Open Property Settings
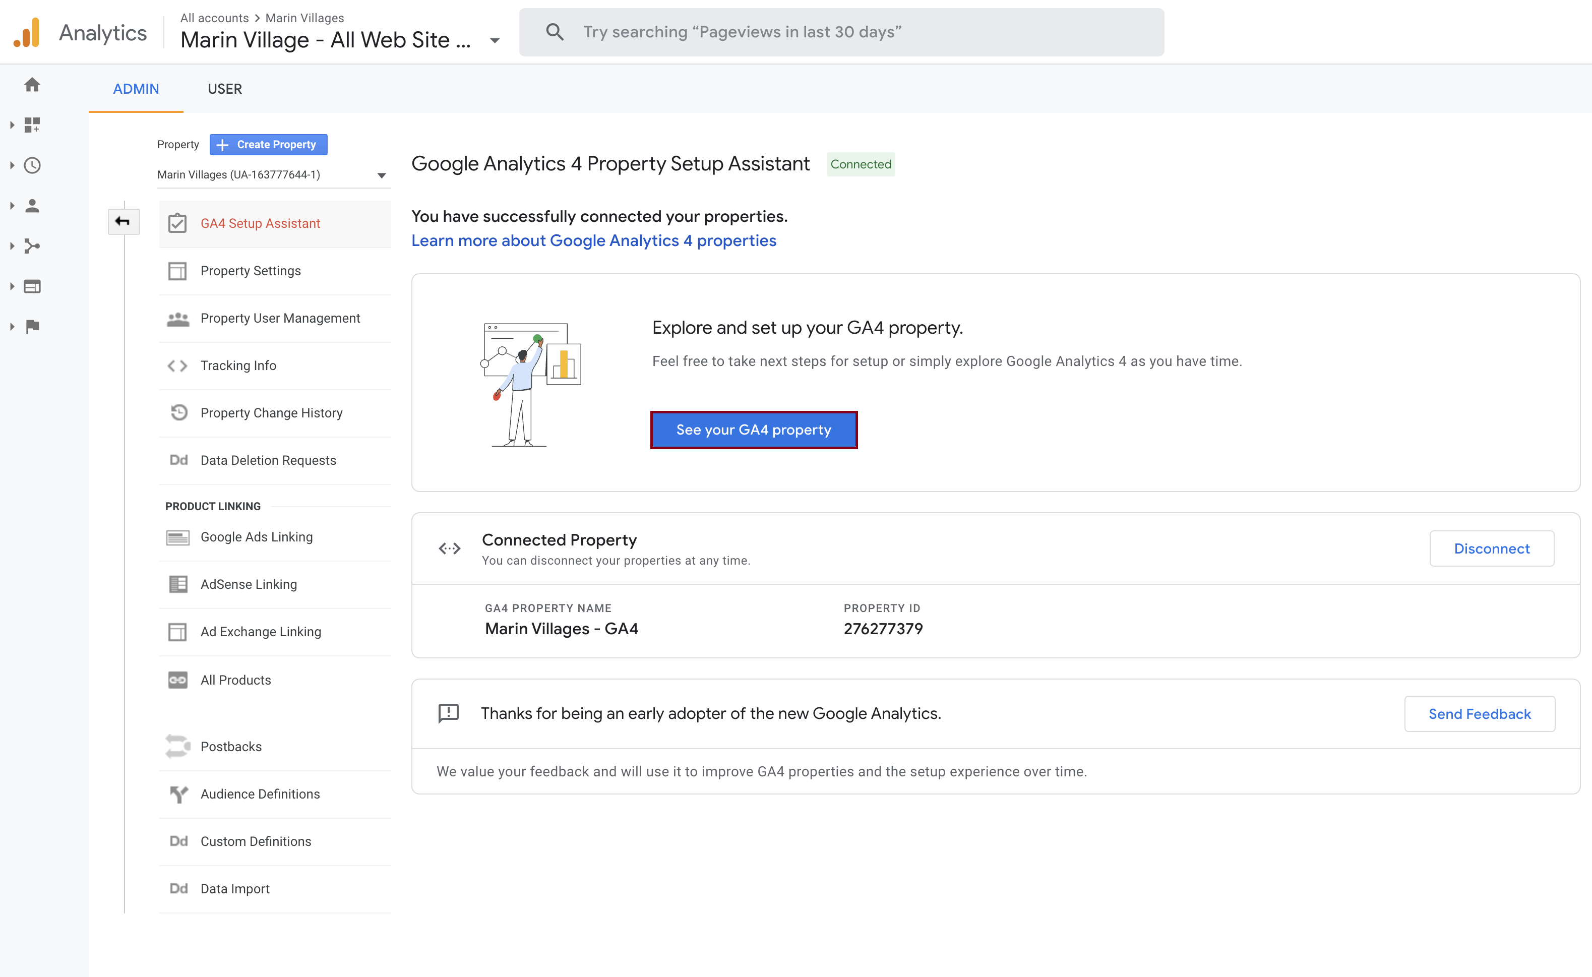Screen dimensions: 1592x977 point(275,271)
